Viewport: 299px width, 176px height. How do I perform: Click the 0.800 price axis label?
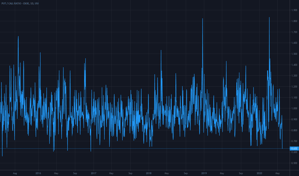[294, 130]
